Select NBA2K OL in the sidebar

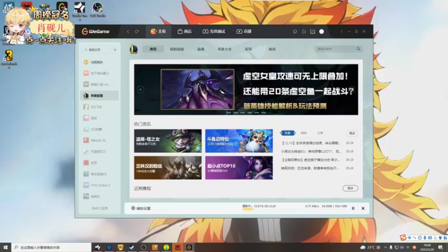100,141
